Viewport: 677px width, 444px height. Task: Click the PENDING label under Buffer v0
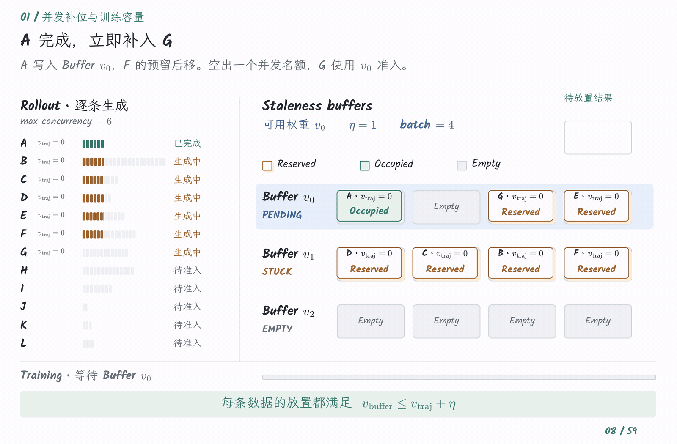pos(282,215)
